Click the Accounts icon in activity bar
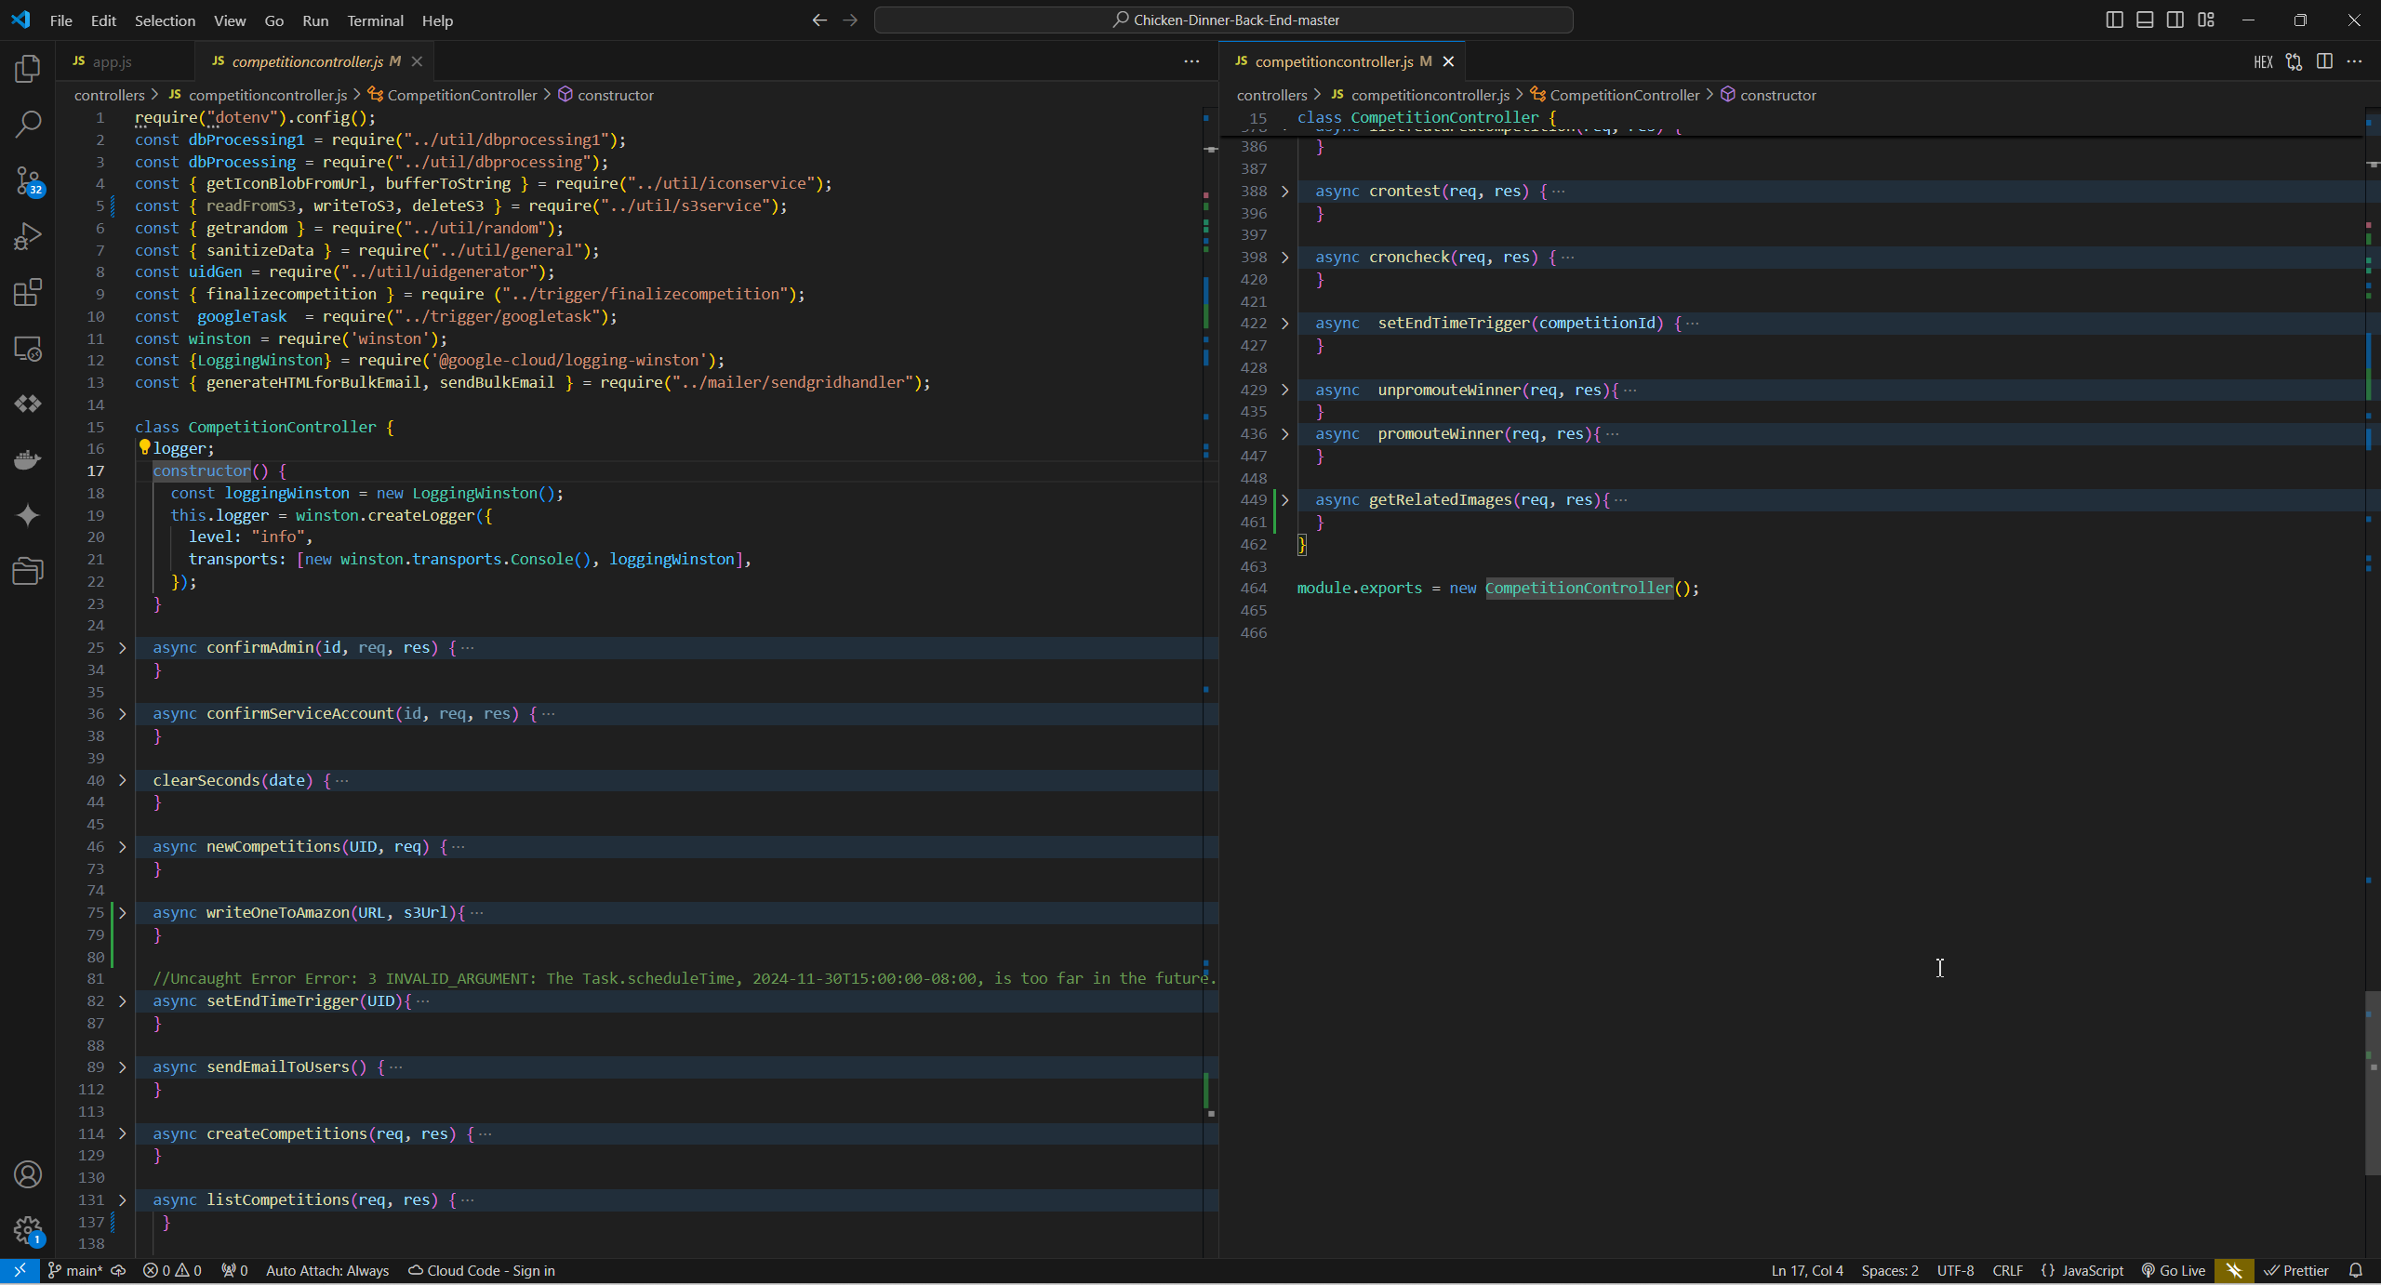 28,1174
